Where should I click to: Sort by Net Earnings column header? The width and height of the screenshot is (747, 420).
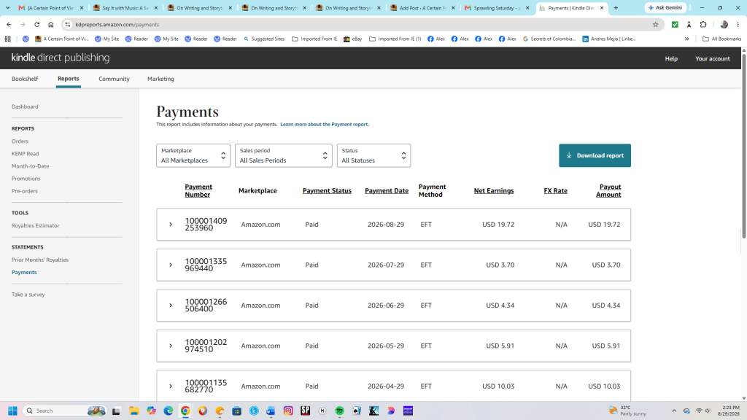[494, 190]
